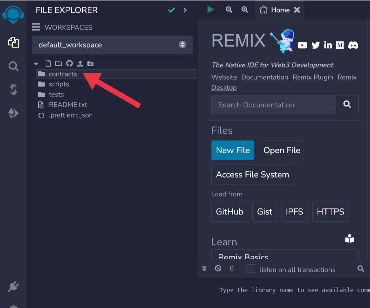Open Remix Twitter icon
This screenshot has width=370, height=308.
(x=315, y=45)
